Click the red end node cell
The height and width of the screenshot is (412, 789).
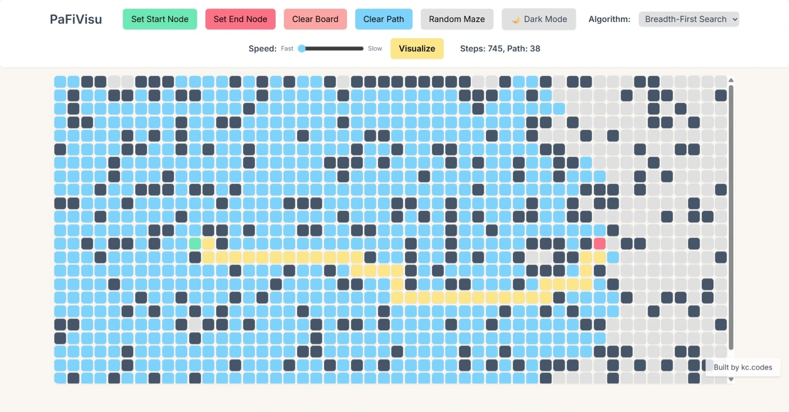pyautogui.click(x=599, y=244)
